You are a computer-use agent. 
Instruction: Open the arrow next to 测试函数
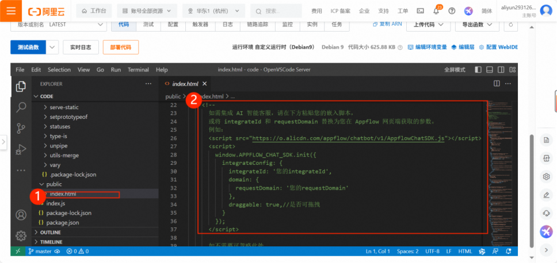coord(52,47)
